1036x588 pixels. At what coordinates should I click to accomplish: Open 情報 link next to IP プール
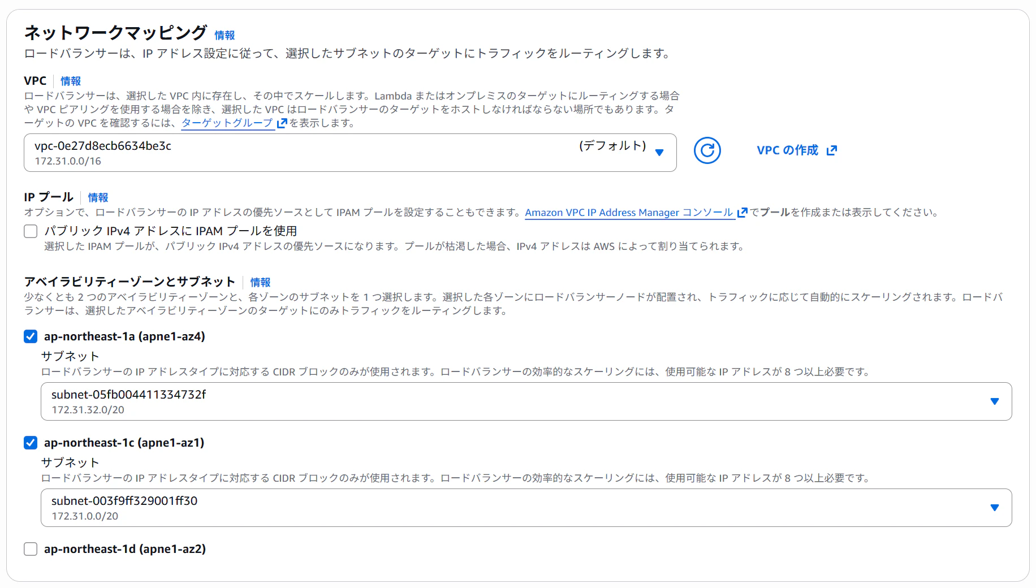[x=98, y=197]
